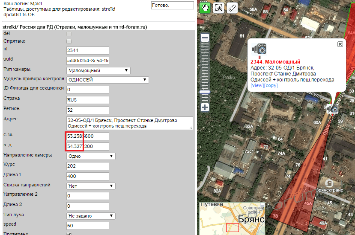The image size is (355, 235).
Task: Click the map zoom in plus button
Action: point(205,107)
